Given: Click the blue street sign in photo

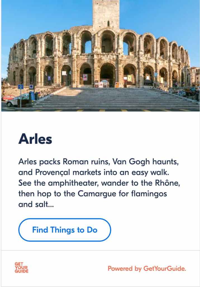Looking at the screenshot, I should pos(20,87).
